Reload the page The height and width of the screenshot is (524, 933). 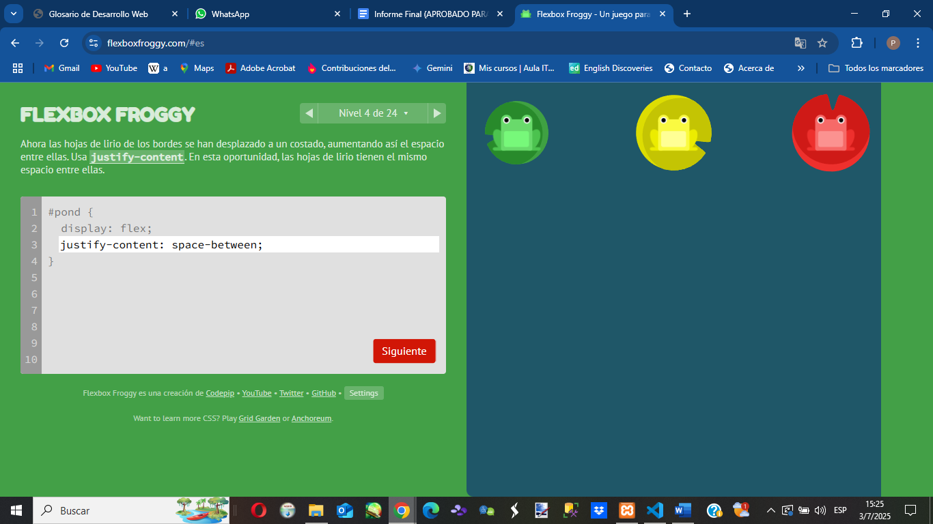pyautogui.click(x=64, y=43)
